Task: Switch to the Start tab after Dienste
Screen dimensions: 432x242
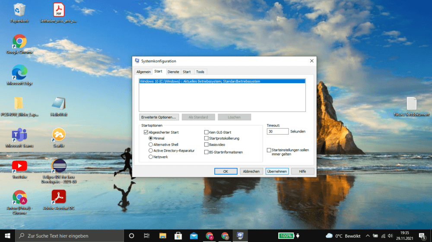Action: tap(187, 71)
